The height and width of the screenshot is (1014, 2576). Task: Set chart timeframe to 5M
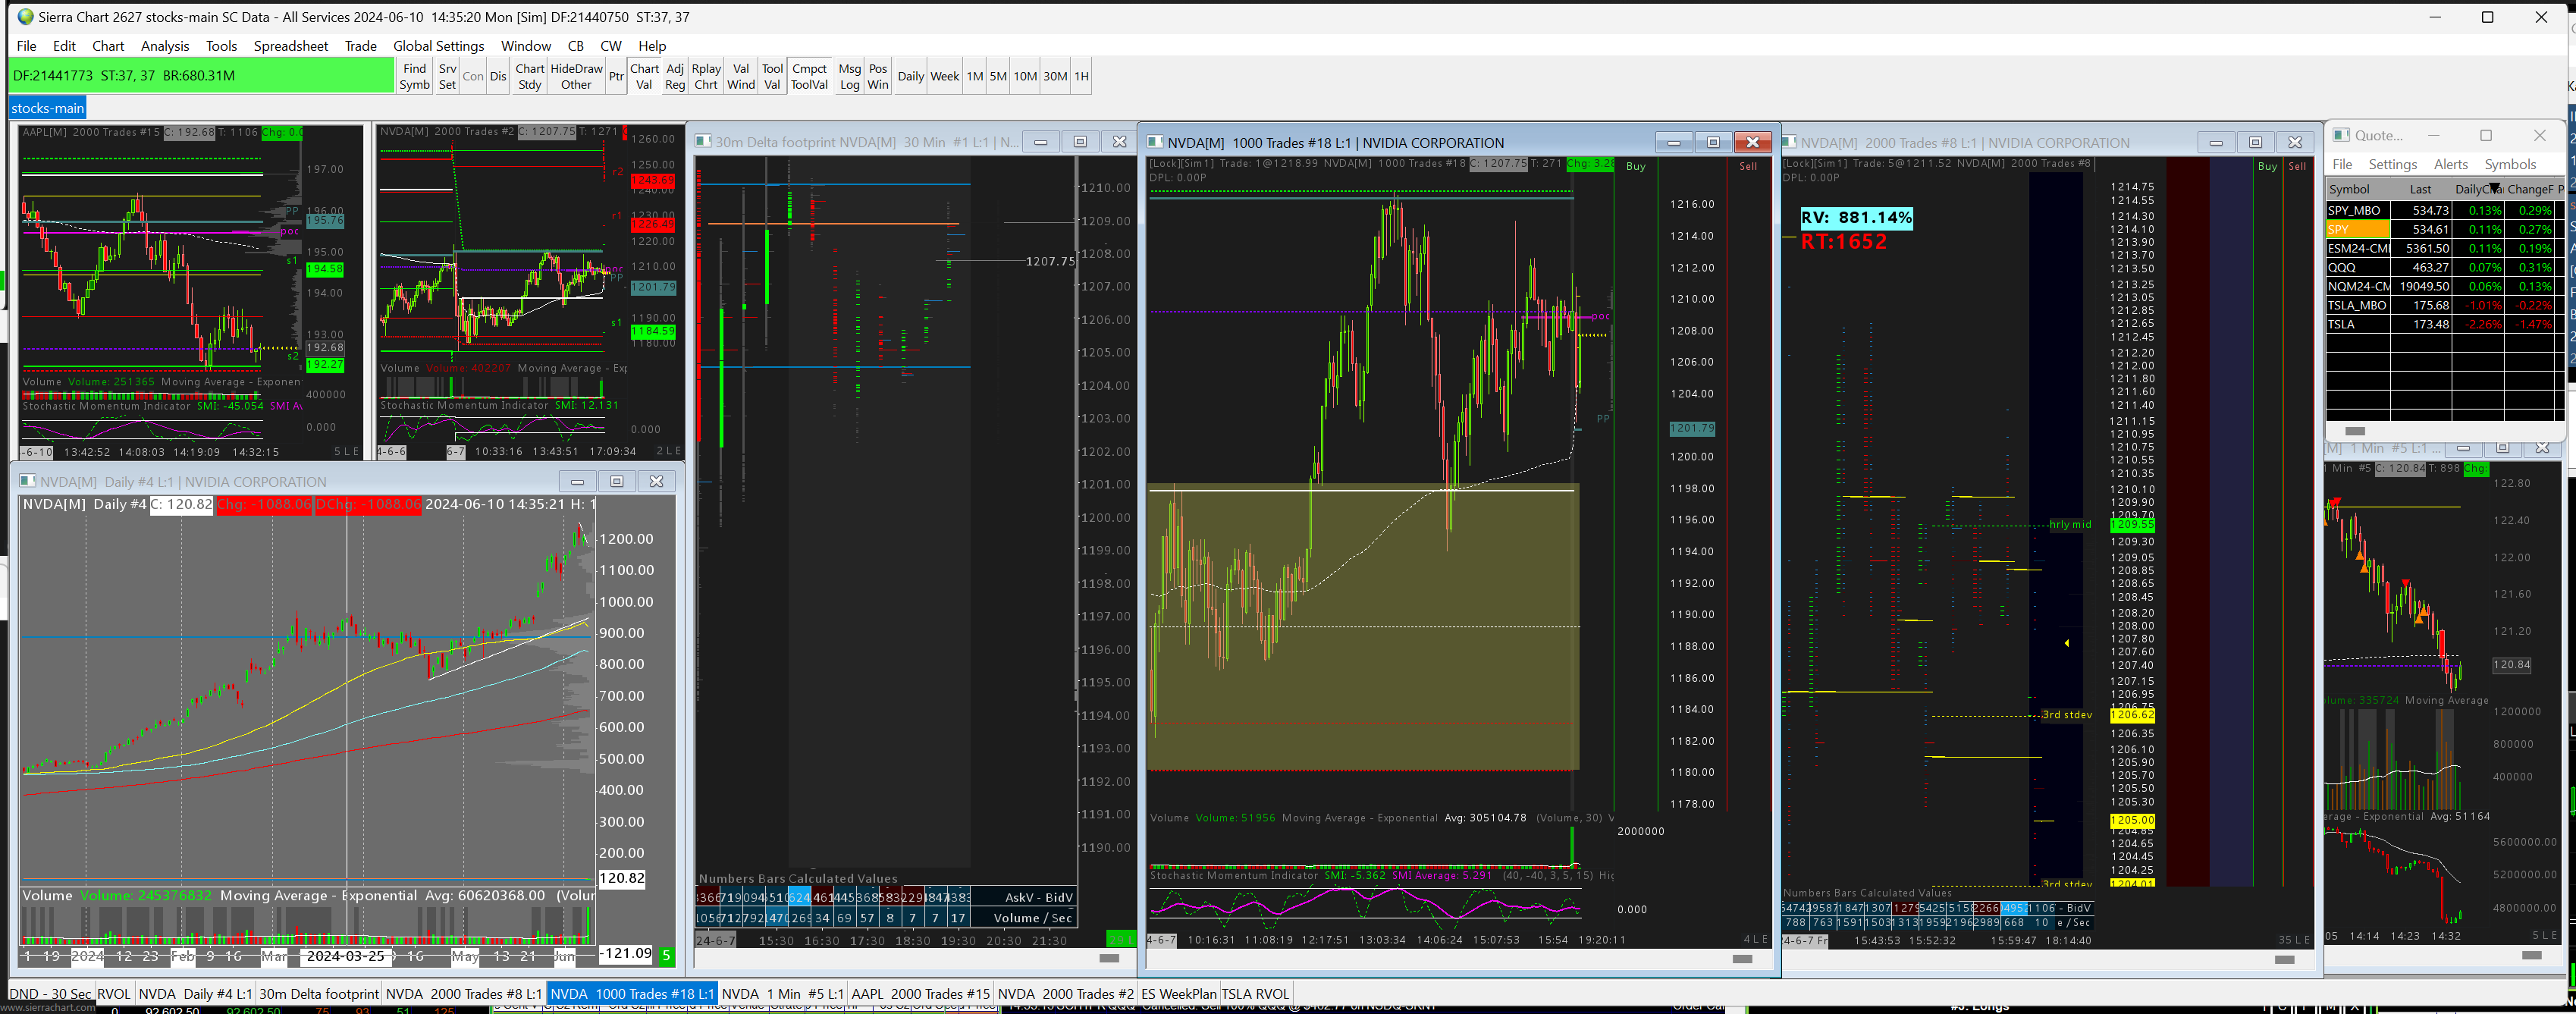point(998,76)
